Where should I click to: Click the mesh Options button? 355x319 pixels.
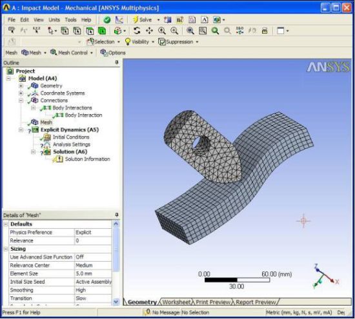point(113,53)
